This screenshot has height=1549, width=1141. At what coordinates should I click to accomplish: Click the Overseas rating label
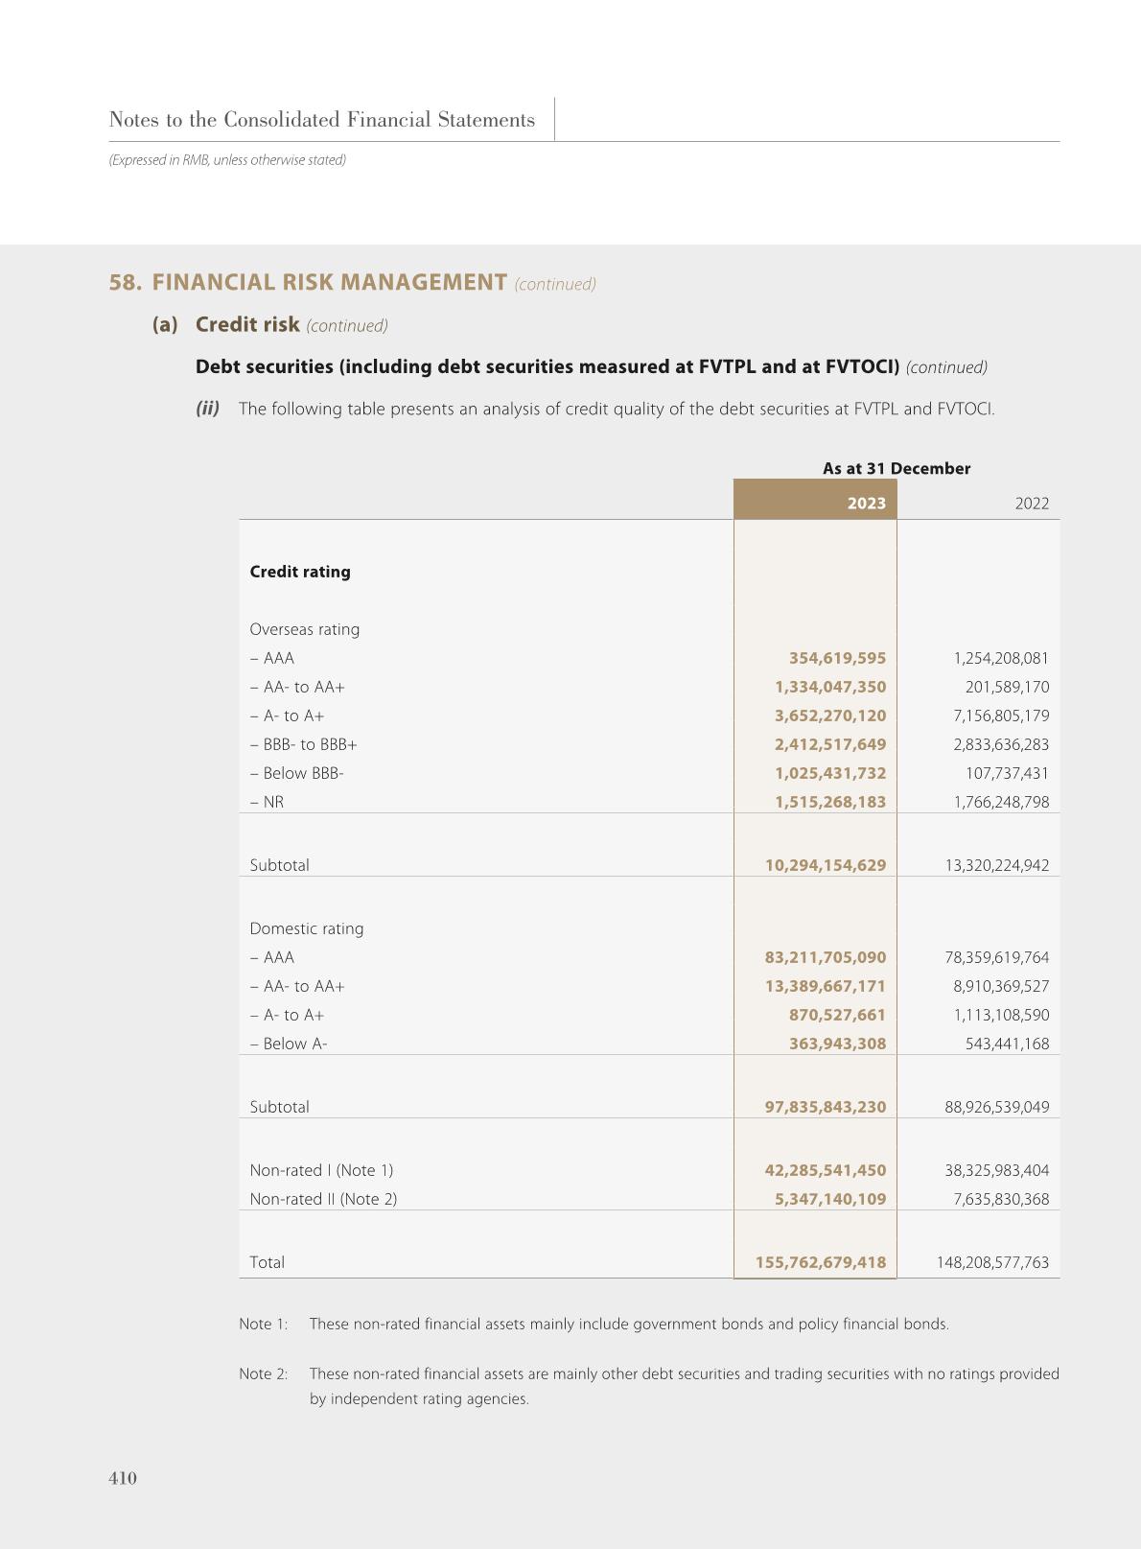pyautogui.click(x=305, y=630)
